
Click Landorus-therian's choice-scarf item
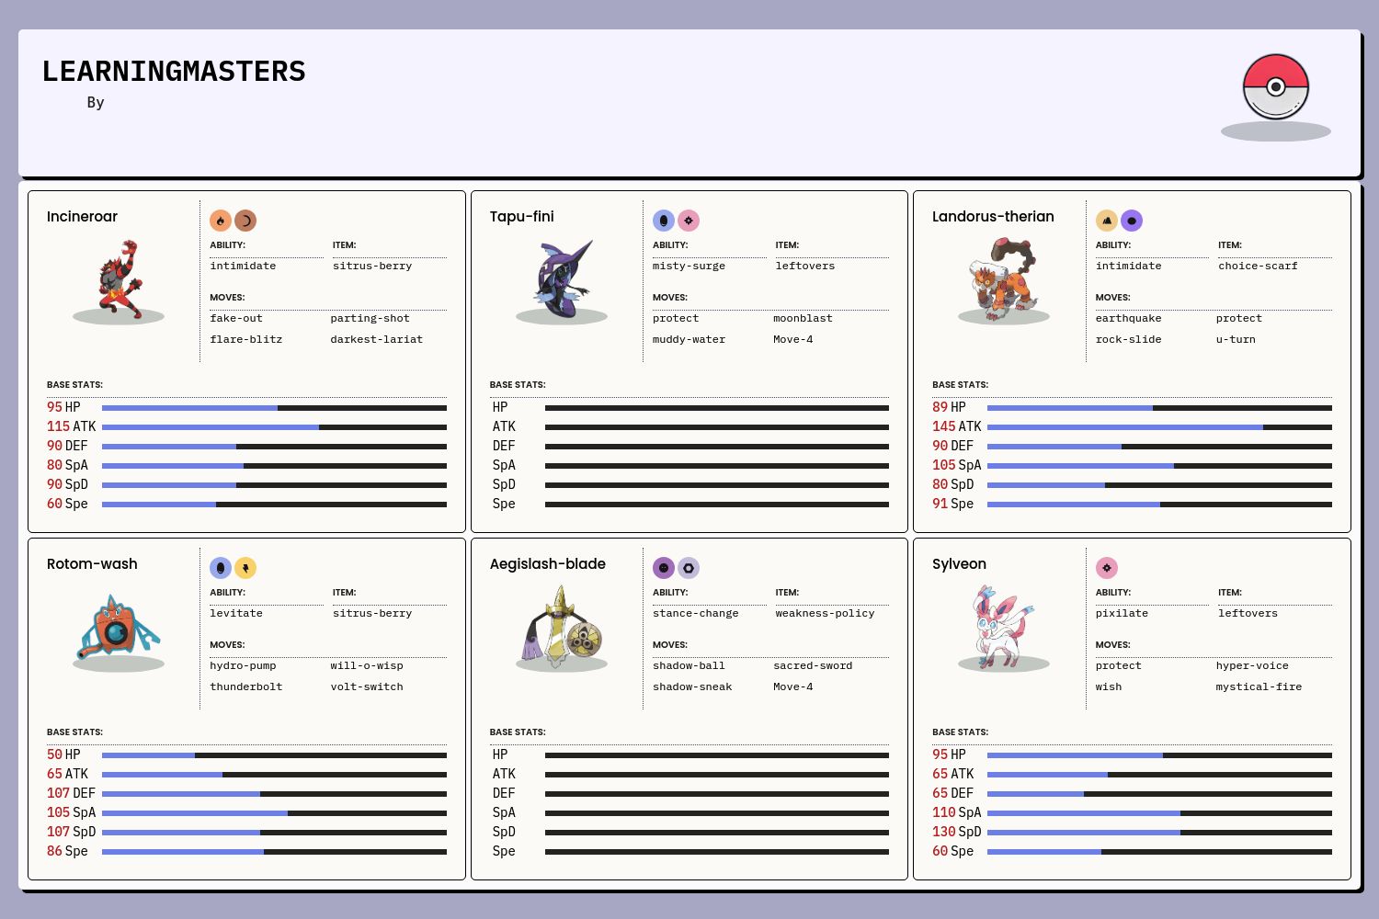[x=1258, y=266]
